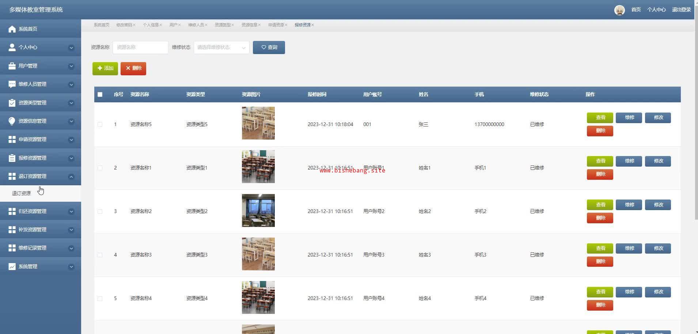Click the 查询 search button
This screenshot has height=334, width=698.
269,48
